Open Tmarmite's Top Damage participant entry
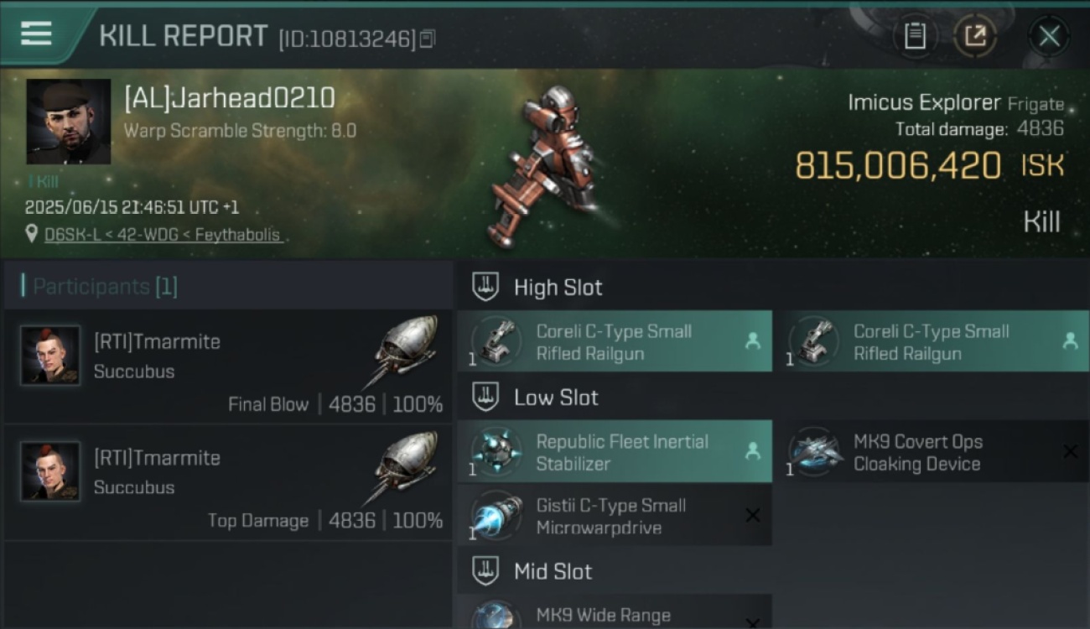This screenshot has width=1090, height=629. (x=228, y=483)
